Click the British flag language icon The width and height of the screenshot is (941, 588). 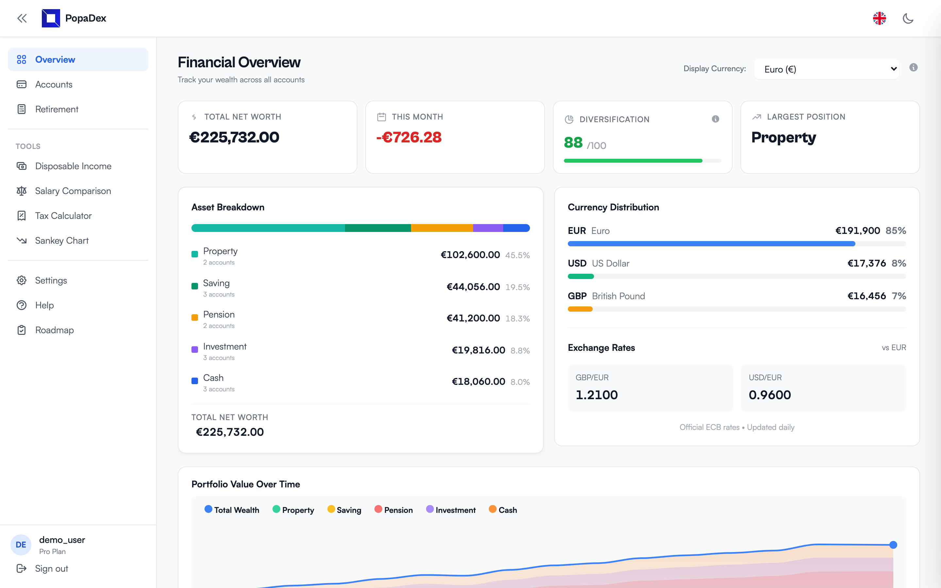pyautogui.click(x=880, y=18)
